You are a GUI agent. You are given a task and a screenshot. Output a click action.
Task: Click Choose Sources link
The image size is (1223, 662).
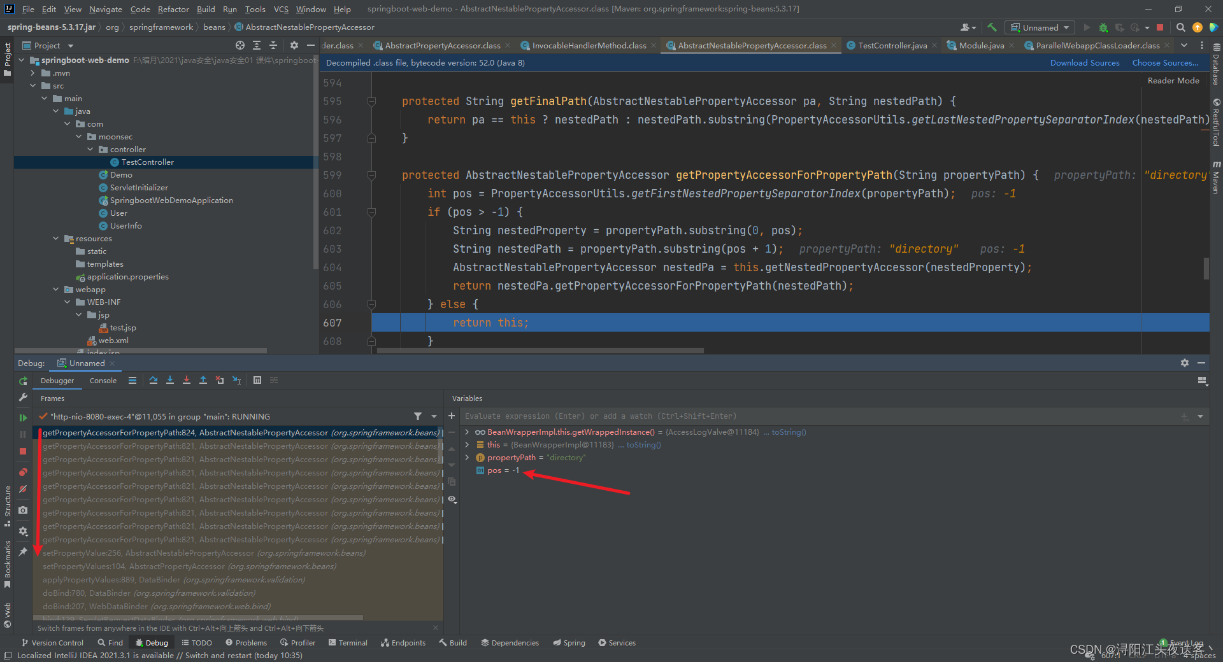pyautogui.click(x=1165, y=63)
